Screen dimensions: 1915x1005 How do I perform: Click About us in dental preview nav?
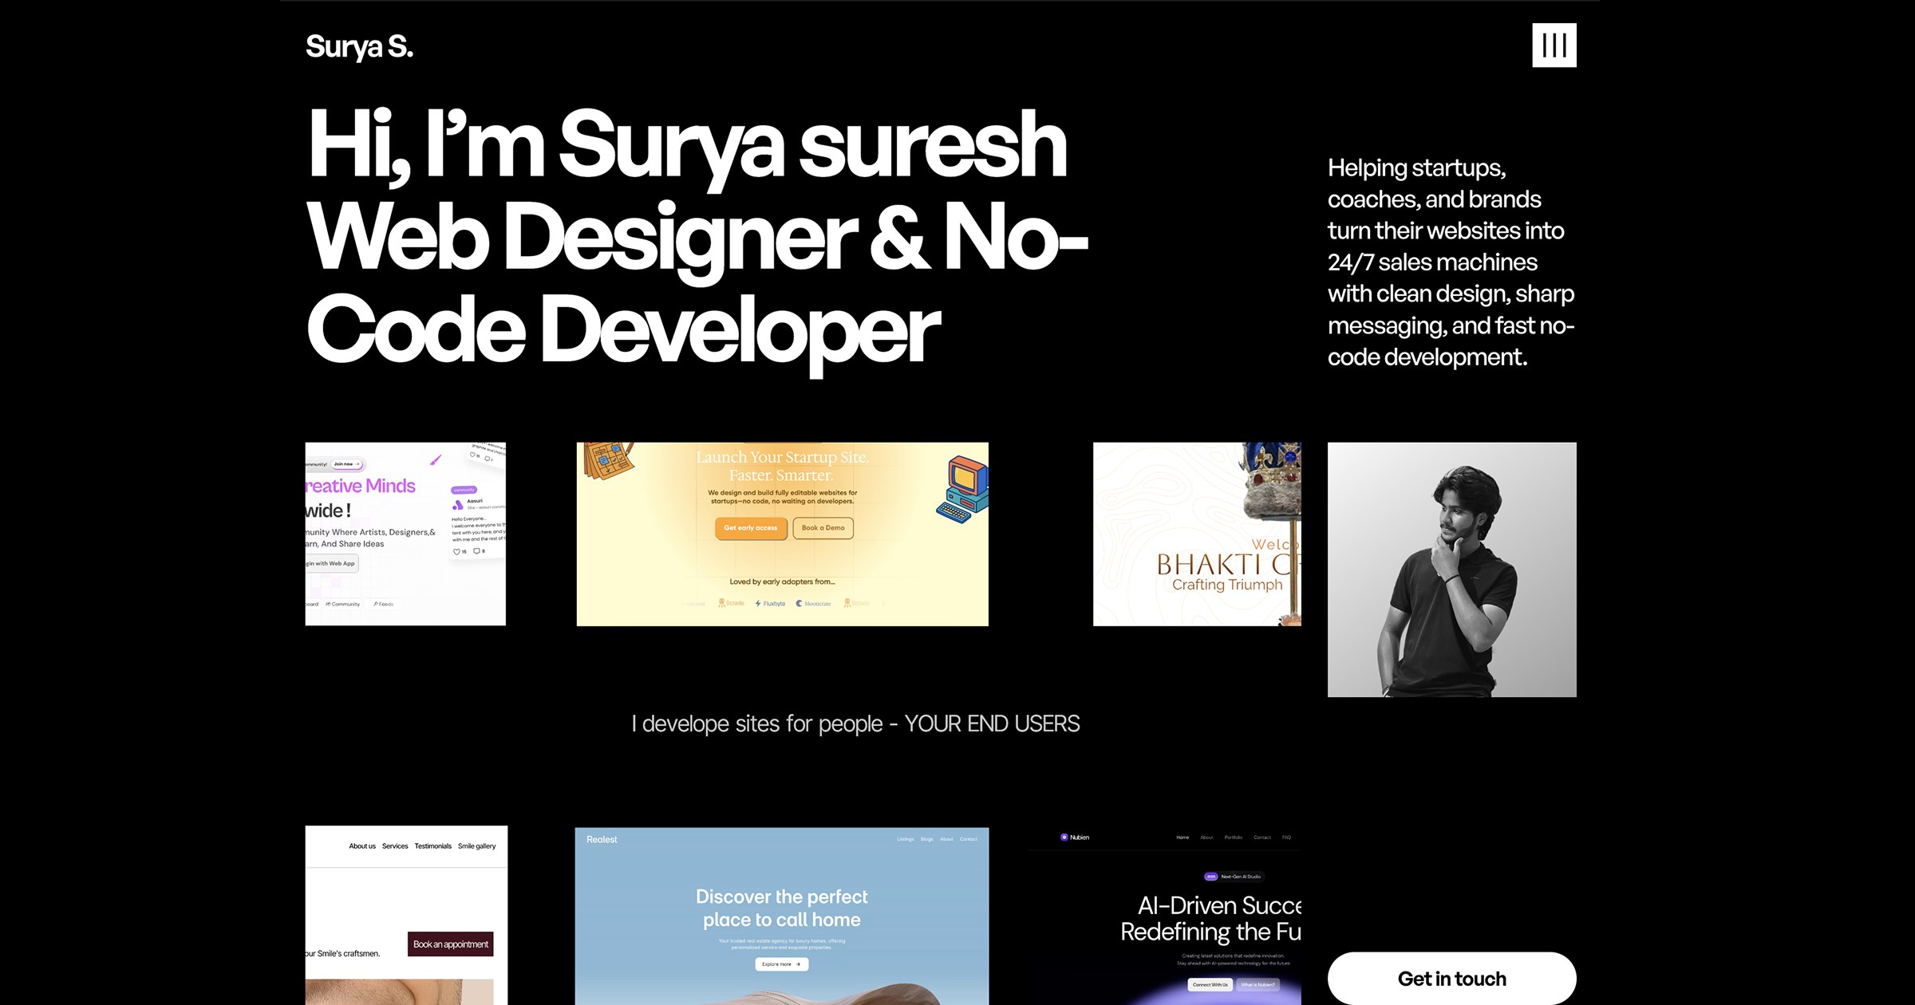point(362,846)
